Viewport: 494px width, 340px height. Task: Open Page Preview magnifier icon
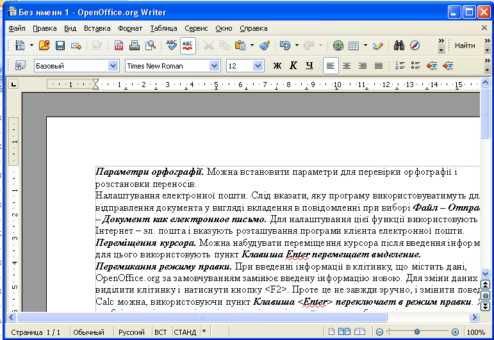coord(151,45)
